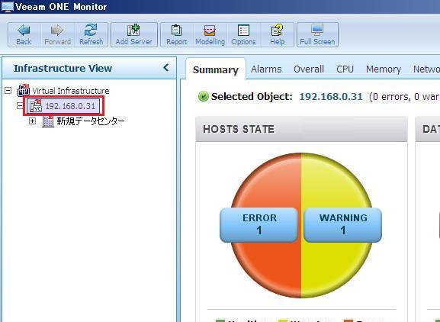This screenshot has height=322, width=440.
Task: Collapse the Infrastructure View pane chevron
Action: coord(166,68)
